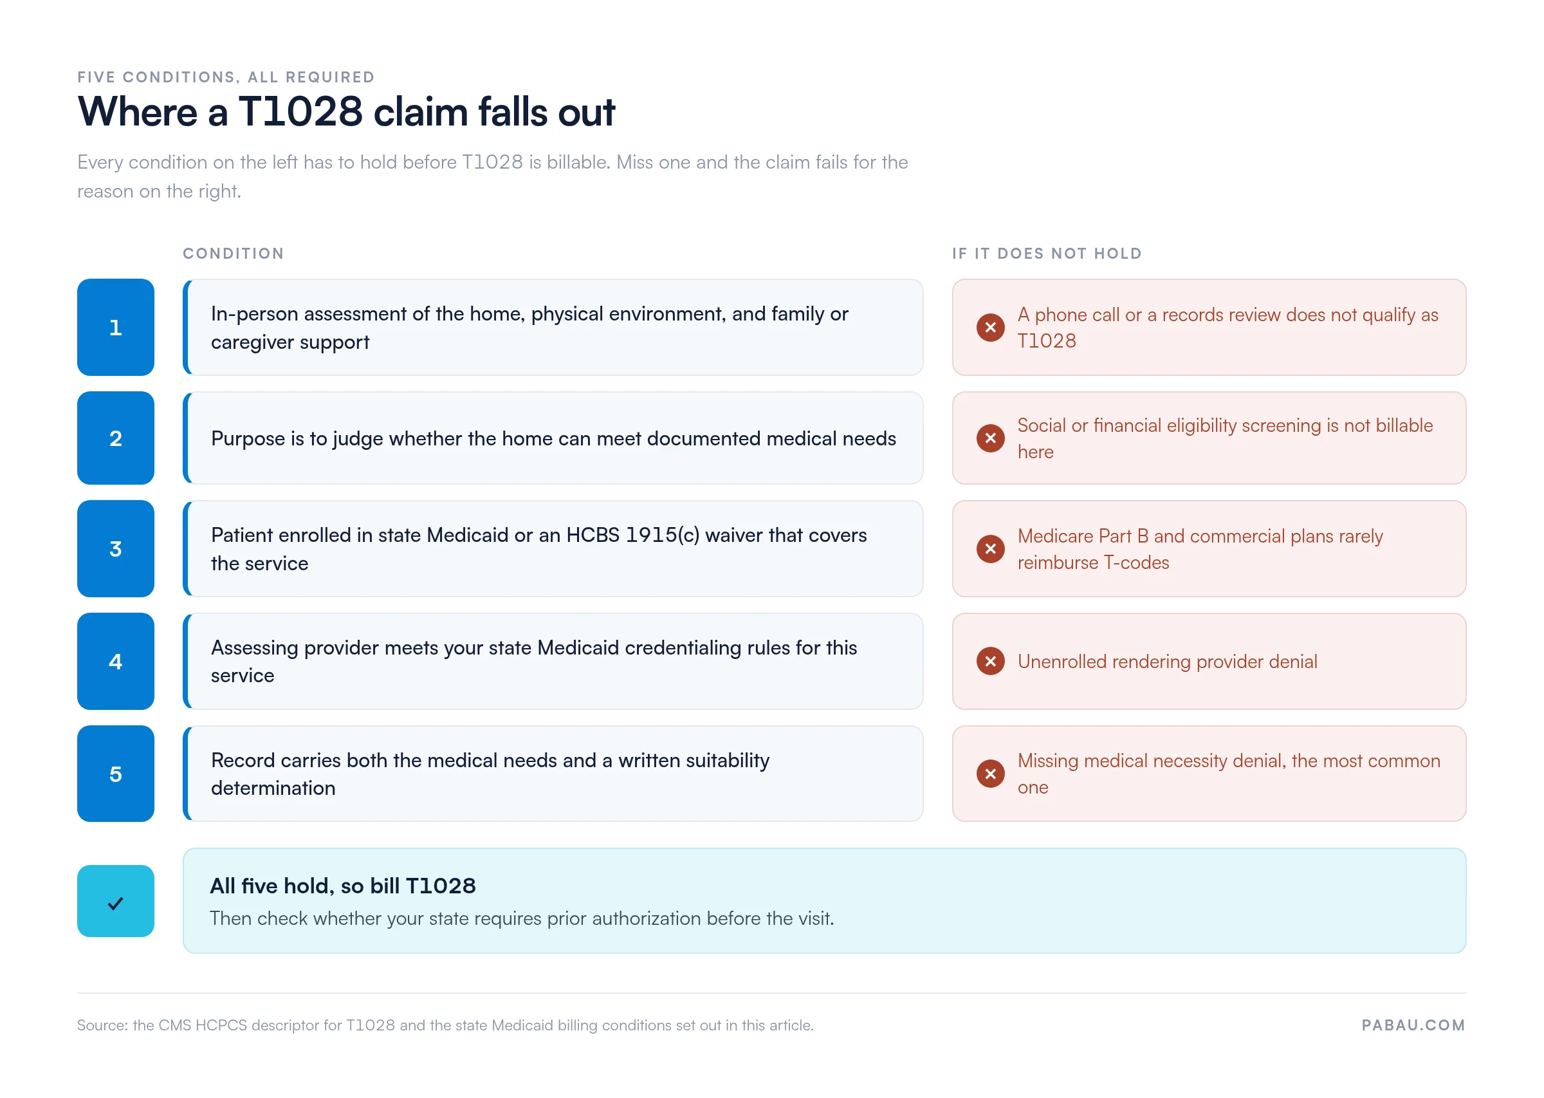Click the All five hold, so bill T1028 banner
The width and height of the screenshot is (1544, 1098).
point(824,901)
